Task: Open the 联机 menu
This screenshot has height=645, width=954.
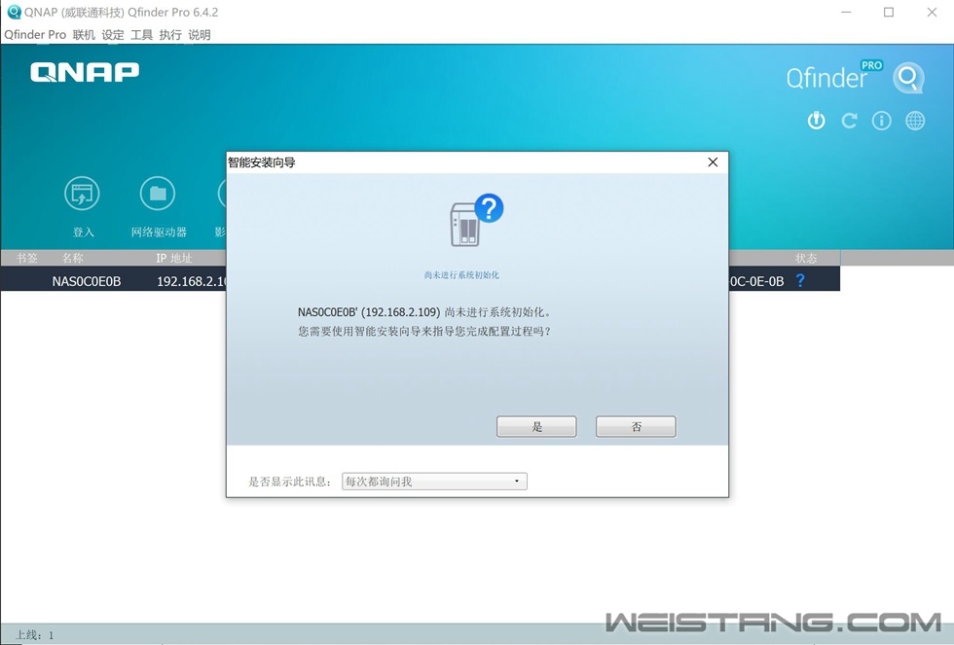Action: point(84,35)
